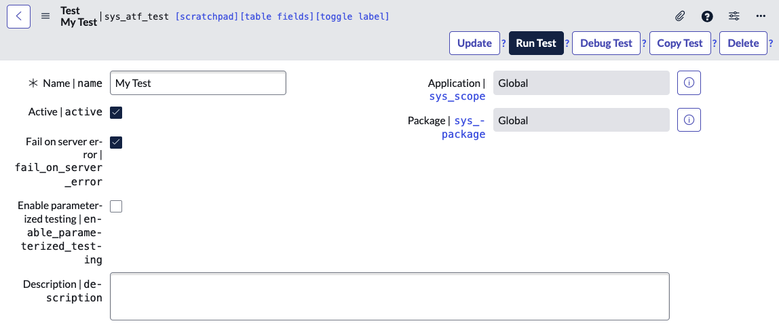Viewport: 779px width, 334px height.
Task: Click the Copy Test button
Action: (x=679, y=43)
